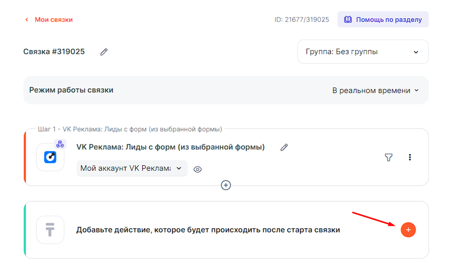Insert a step with the circled plus
Image resolution: width=457 pixels, height=277 pixels.
coord(226,185)
